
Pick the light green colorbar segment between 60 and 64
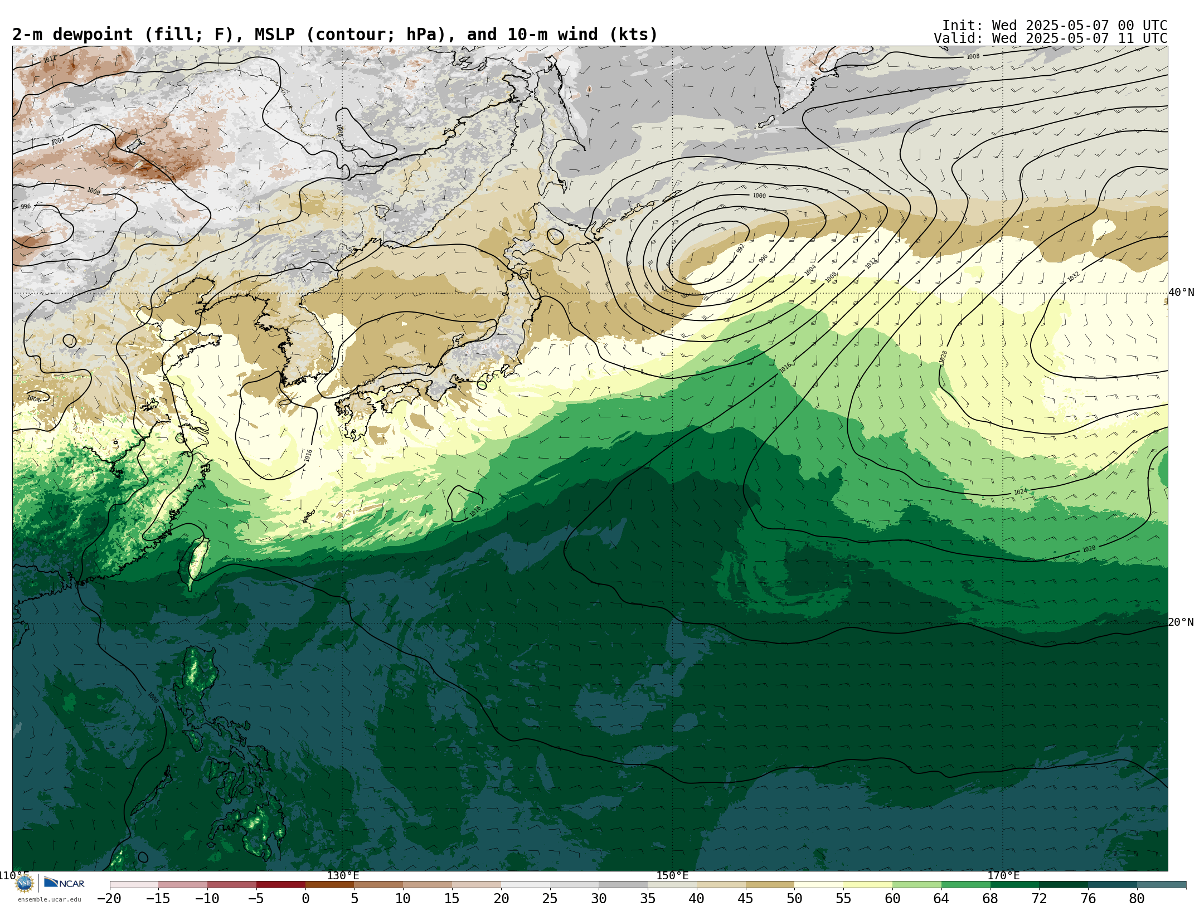[x=917, y=885]
